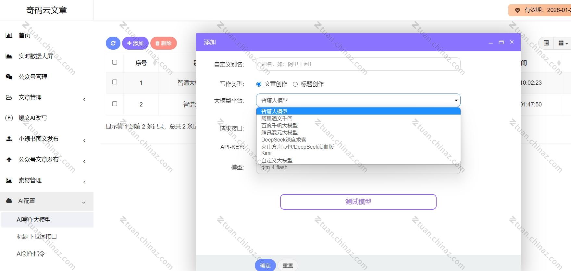Screen dimensions: 571x271
Task: Open the columns grid dropdown at top right
Action: 563,43
